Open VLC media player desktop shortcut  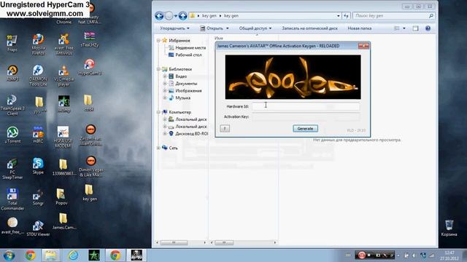pos(63,76)
